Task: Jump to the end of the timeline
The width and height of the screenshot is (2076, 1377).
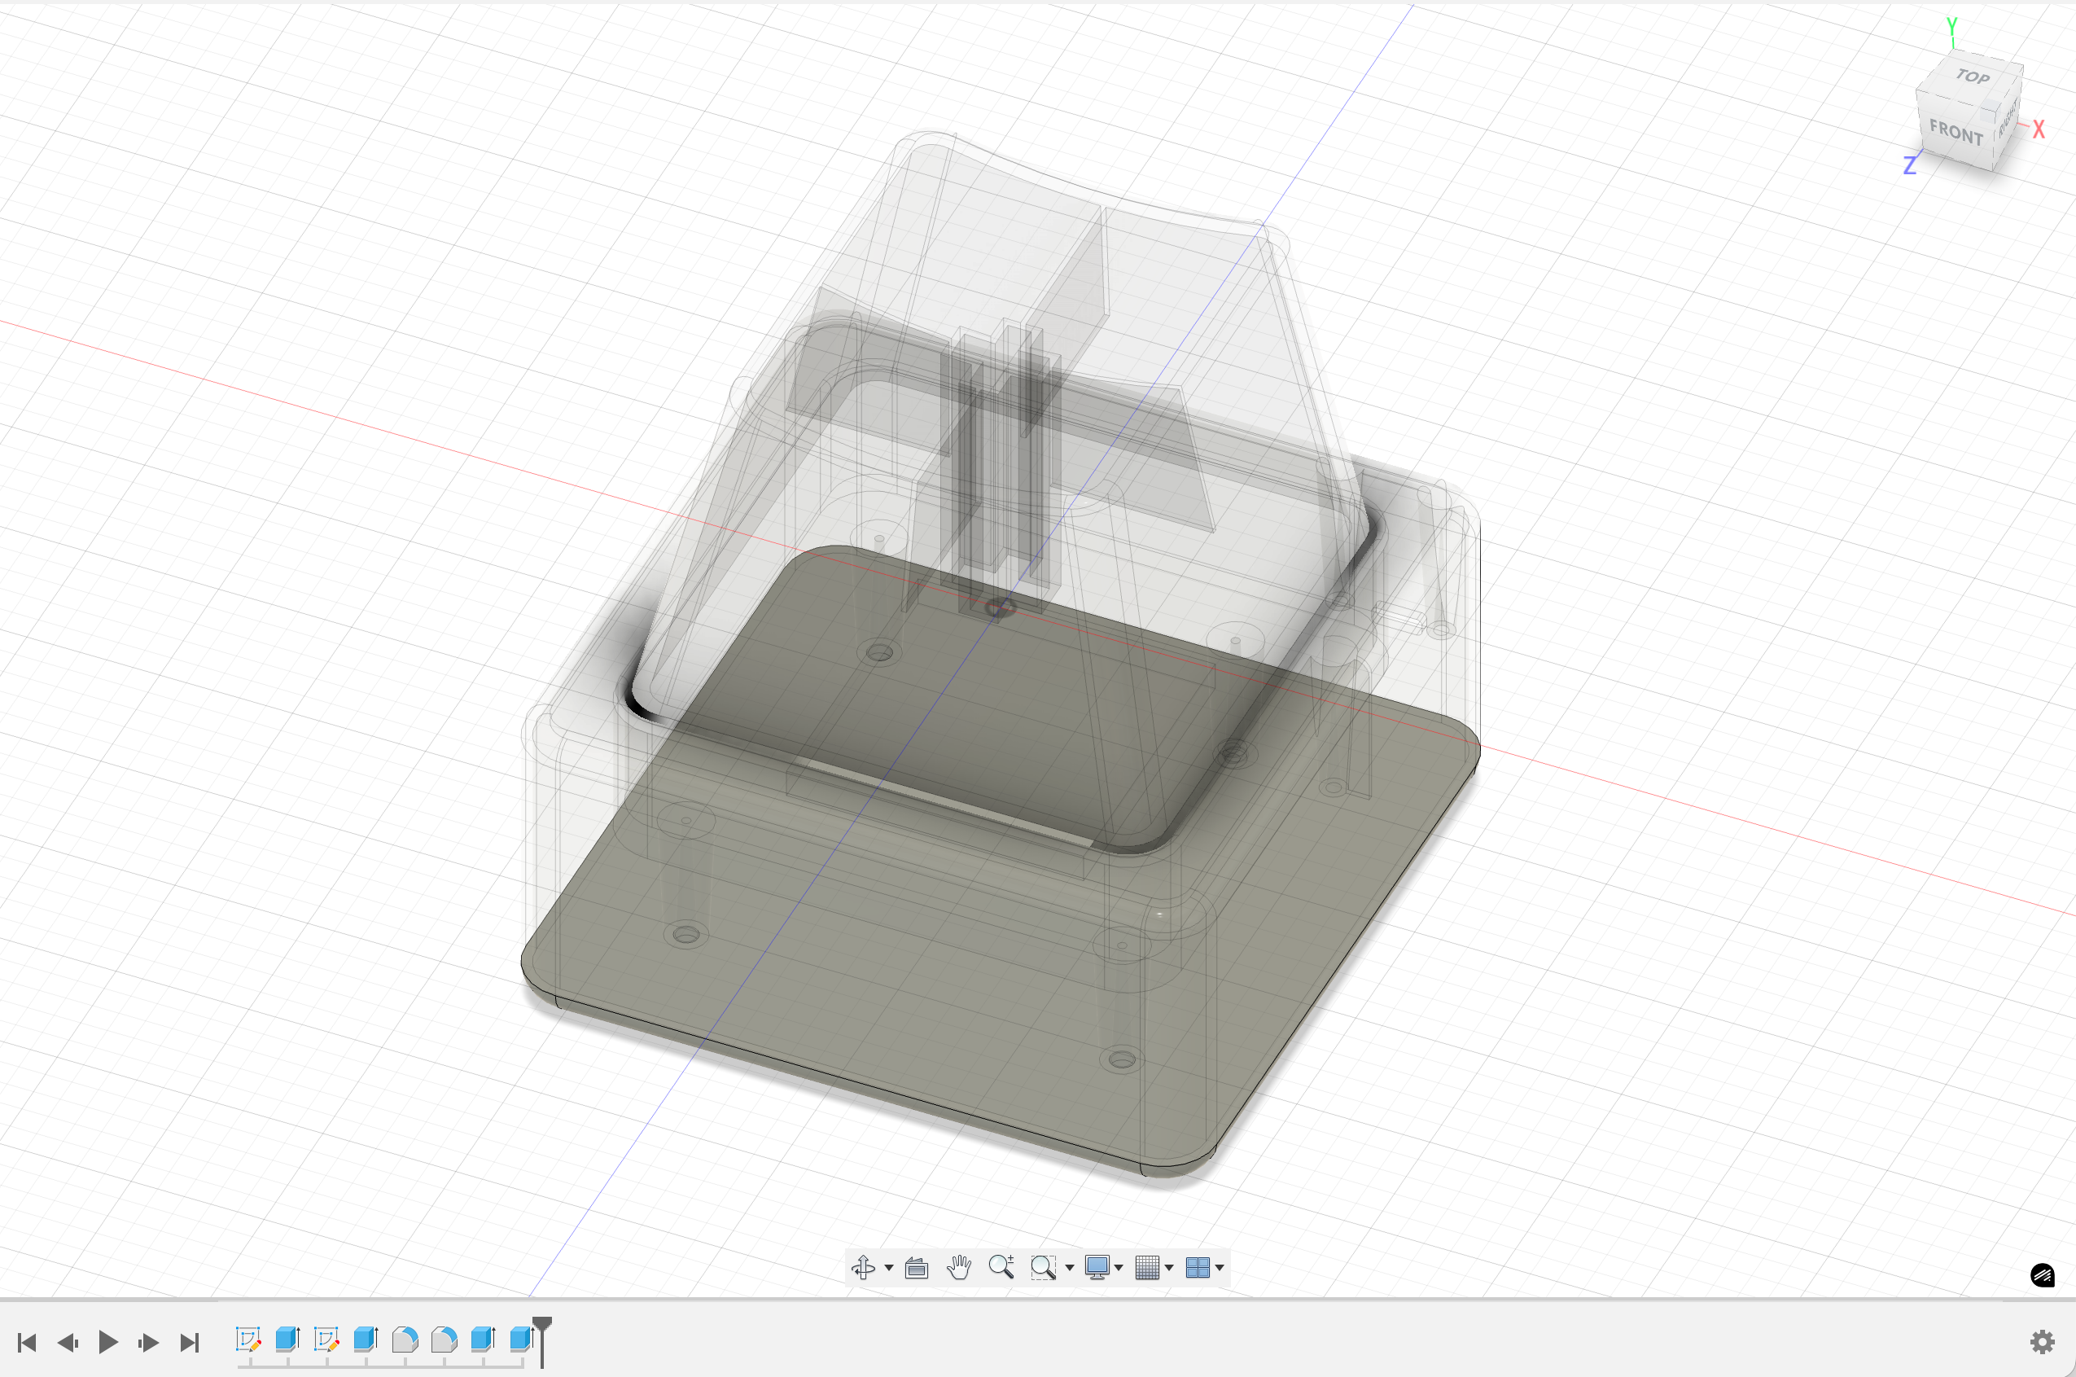Action: coord(190,1342)
